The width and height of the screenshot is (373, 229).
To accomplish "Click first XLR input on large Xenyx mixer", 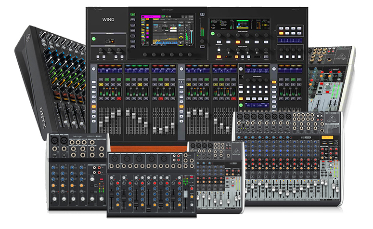I will click(x=240, y=117).
